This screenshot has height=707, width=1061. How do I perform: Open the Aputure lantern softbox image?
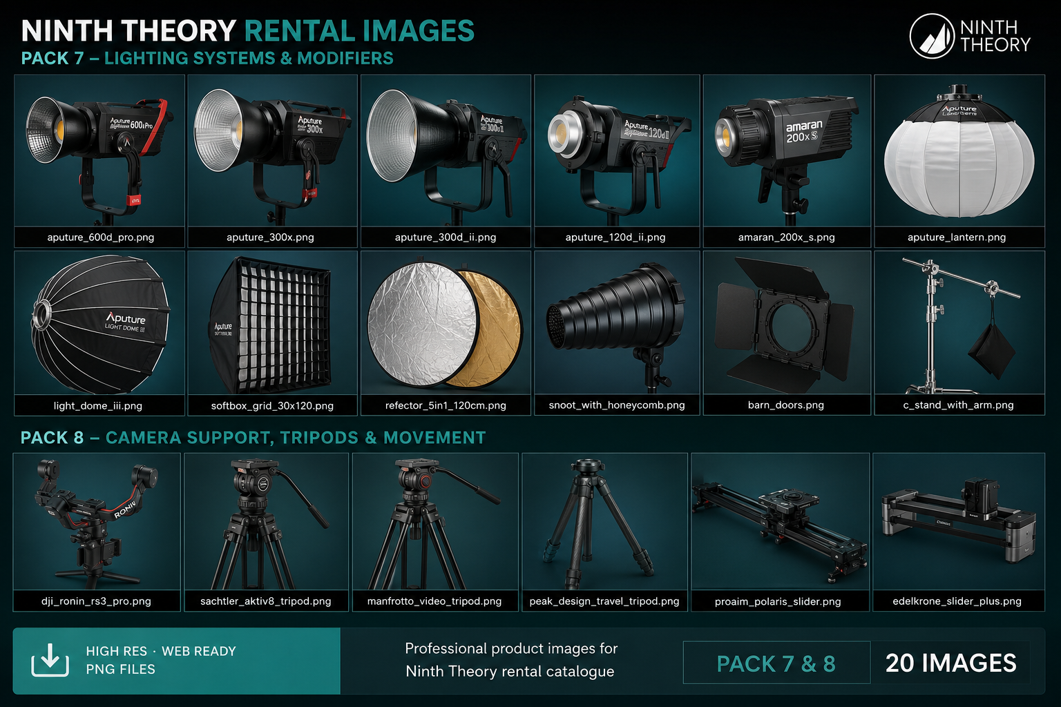coord(959,151)
